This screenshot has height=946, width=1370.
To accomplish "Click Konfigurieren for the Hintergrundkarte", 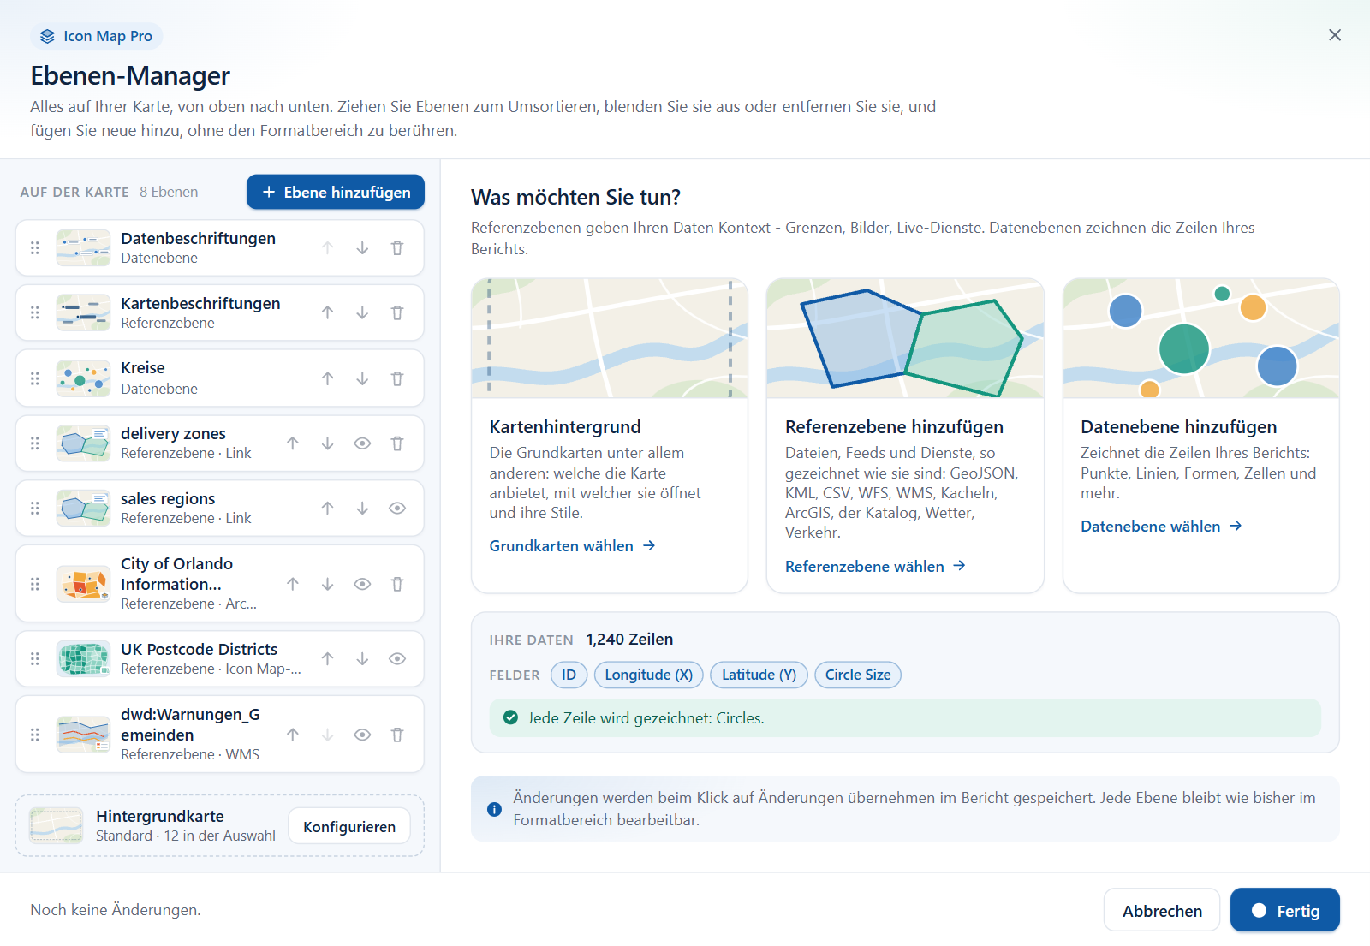I will (349, 827).
